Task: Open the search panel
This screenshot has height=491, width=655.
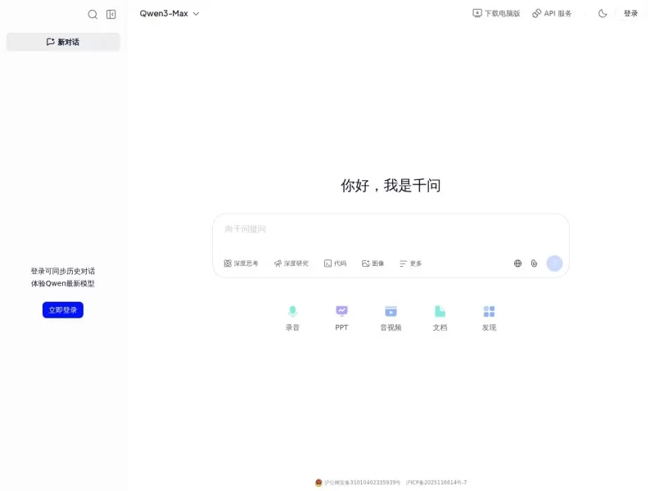Action: coord(93,14)
